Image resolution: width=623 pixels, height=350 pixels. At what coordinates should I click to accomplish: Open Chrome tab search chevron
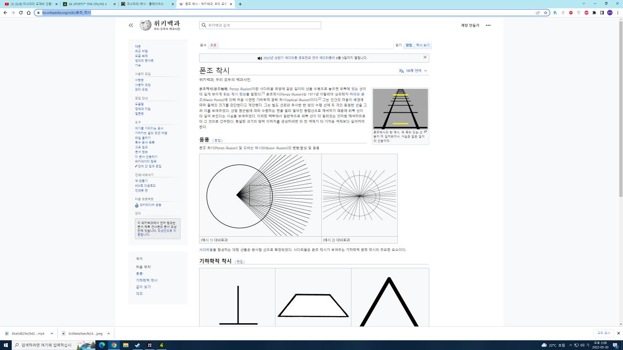584,4
